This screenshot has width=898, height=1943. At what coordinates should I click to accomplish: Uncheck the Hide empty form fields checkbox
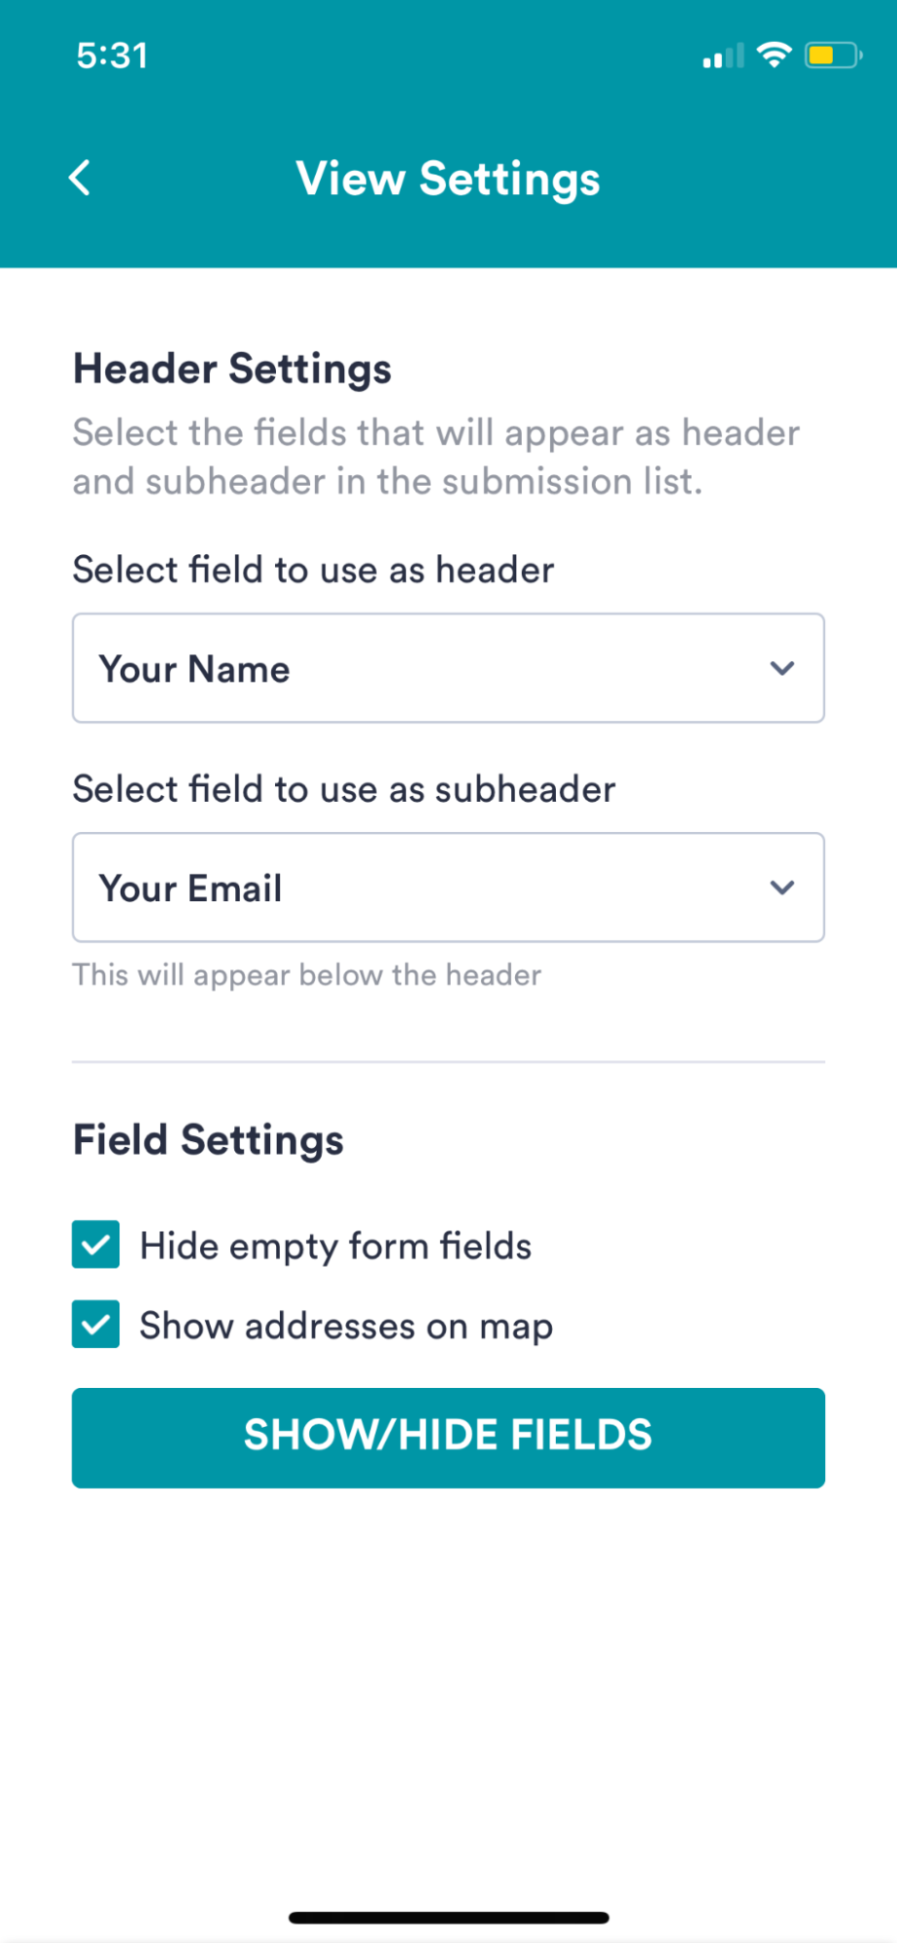point(96,1244)
